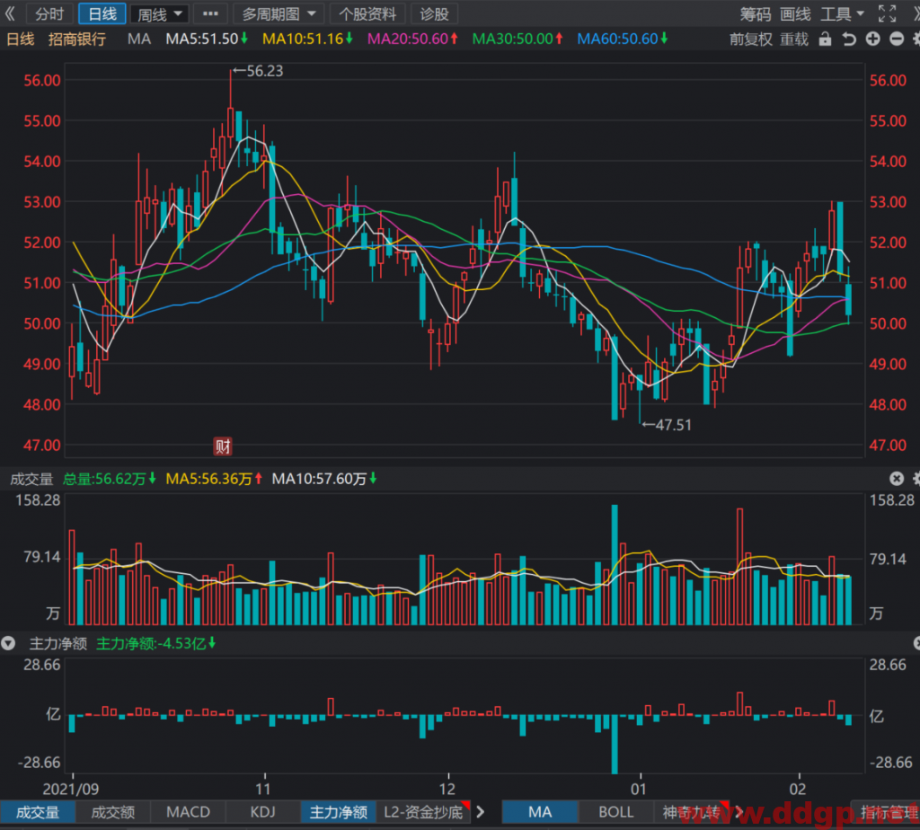The width and height of the screenshot is (920, 830).
Task: Show more sub-indicators with right chevron
Action: [x=481, y=812]
